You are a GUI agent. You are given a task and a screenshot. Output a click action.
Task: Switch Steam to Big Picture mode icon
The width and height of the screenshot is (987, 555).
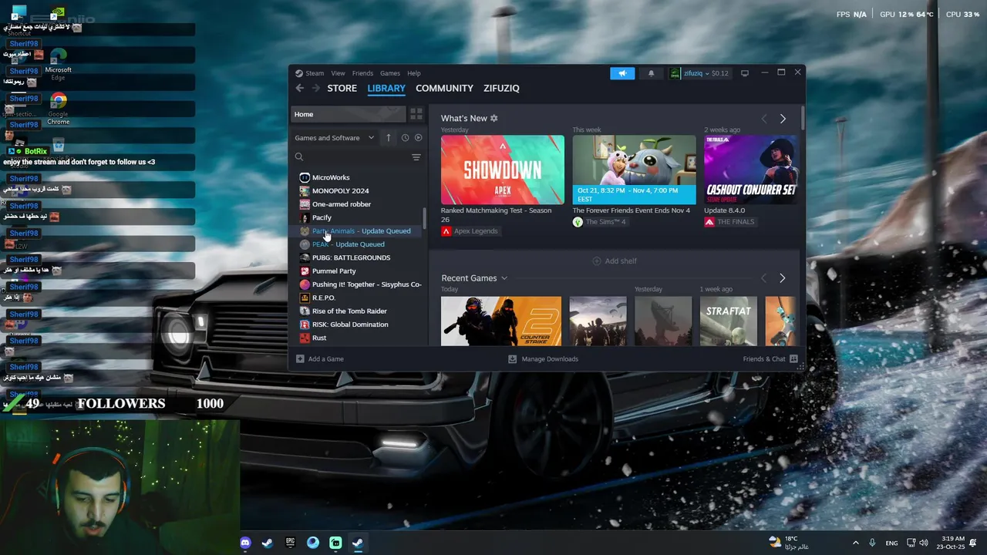[745, 73]
